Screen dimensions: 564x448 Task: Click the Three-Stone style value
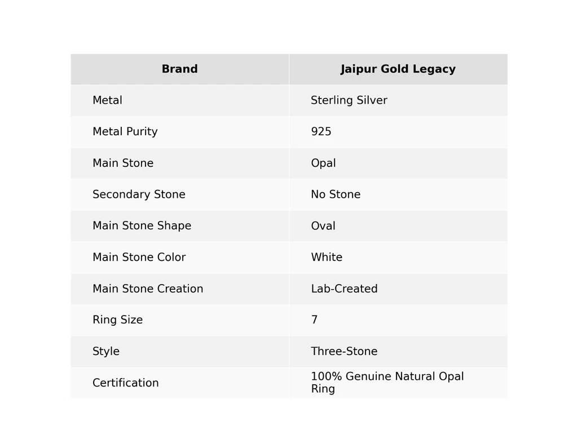[344, 352]
